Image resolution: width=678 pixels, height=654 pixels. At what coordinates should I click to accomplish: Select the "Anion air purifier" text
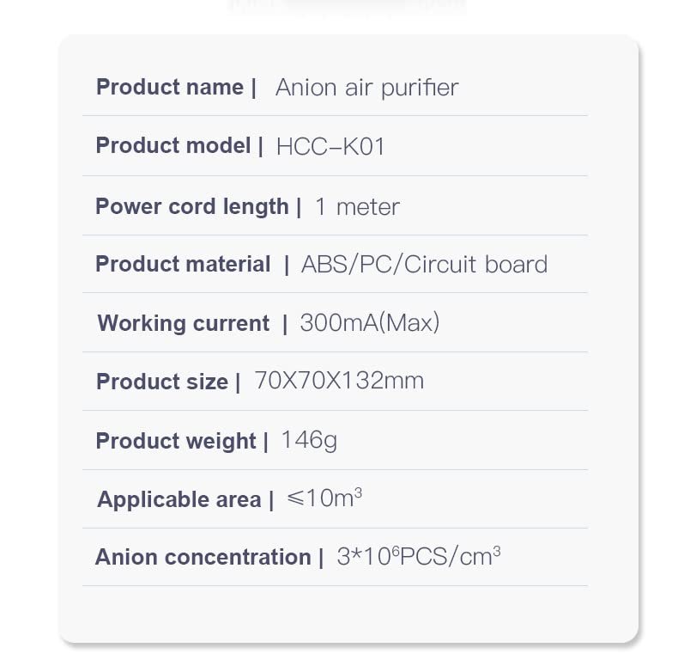[366, 88]
